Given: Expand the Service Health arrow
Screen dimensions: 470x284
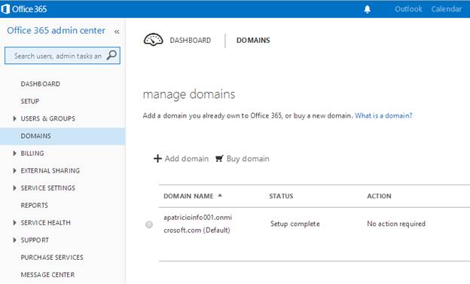Looking at the screenshot, I should [14, 222].
